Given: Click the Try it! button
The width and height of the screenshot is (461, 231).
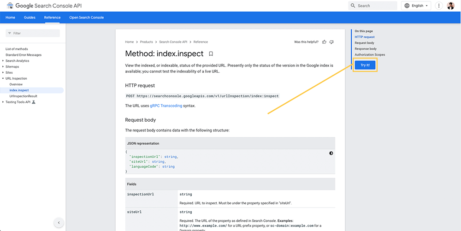Looking at the screenshot, I should (x=365, y=65).
